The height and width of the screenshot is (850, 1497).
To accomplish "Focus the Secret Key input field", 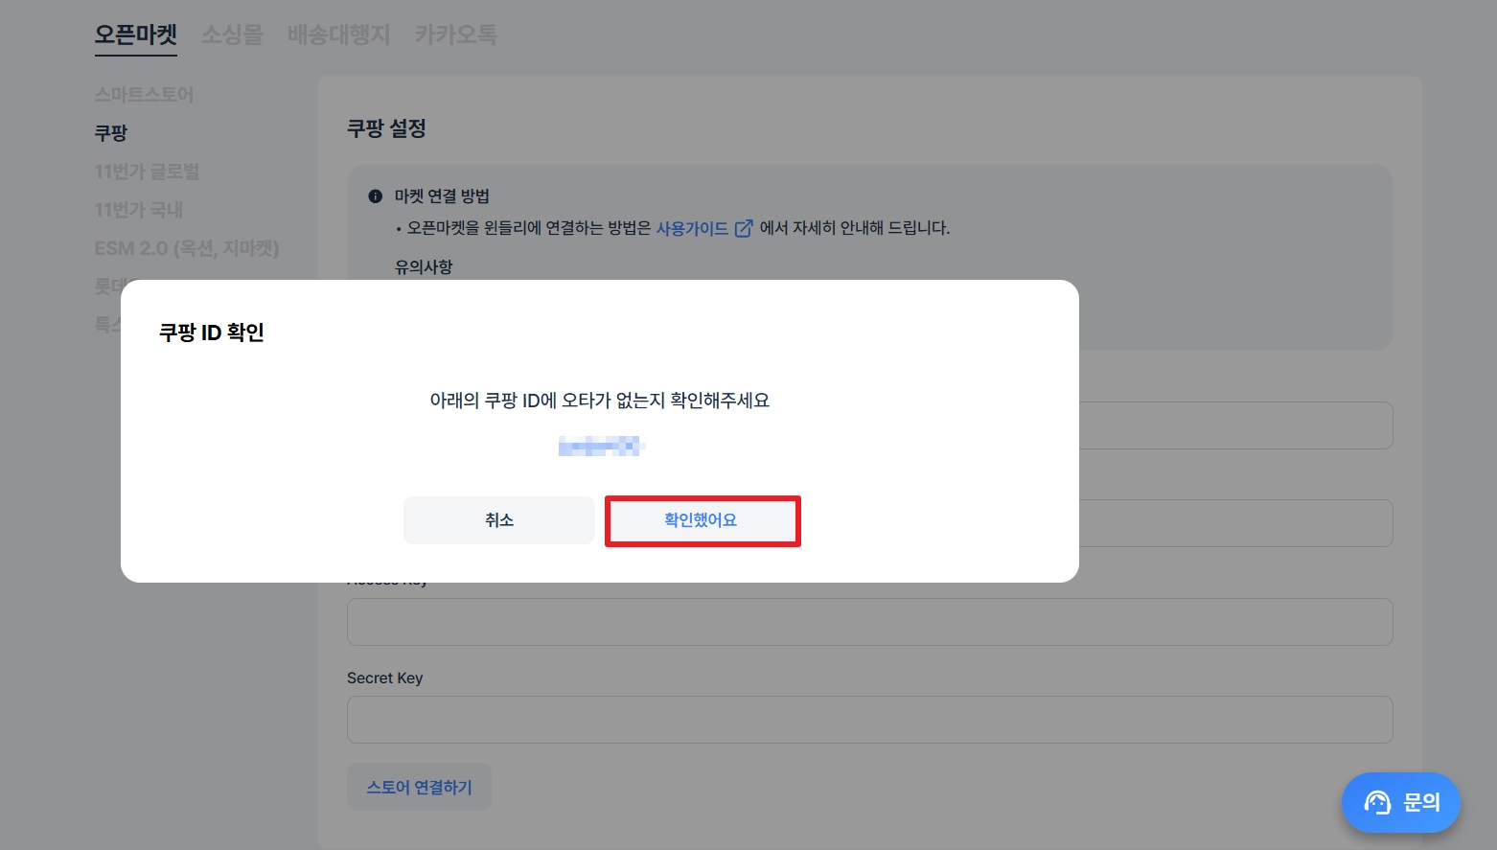I will [x=870, y=720].
